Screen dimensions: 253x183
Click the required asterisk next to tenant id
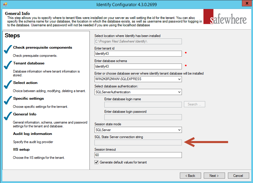coord(186,53)
